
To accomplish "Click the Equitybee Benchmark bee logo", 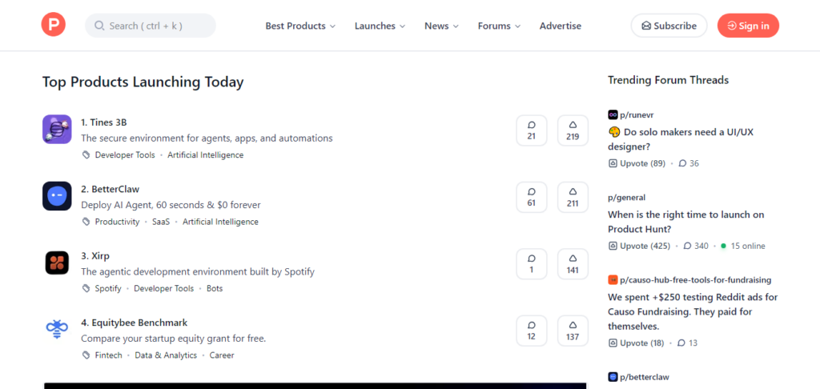I will (57, 330).
